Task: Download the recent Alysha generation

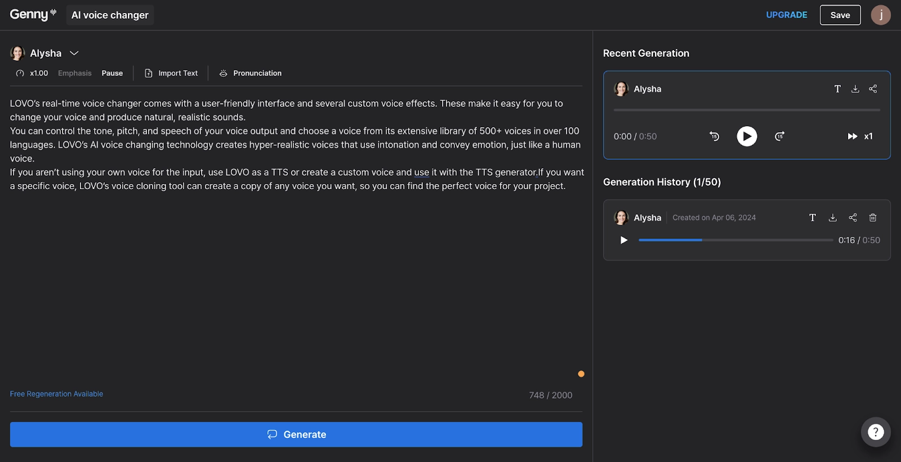Action: point(855,88)
